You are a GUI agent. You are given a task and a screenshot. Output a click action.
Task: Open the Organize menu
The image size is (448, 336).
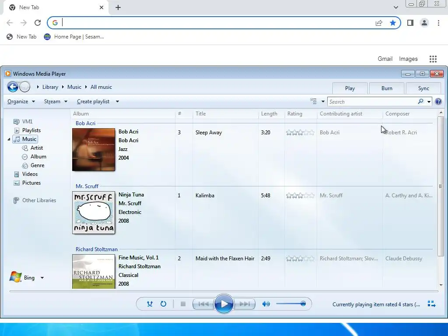[21, 101]
